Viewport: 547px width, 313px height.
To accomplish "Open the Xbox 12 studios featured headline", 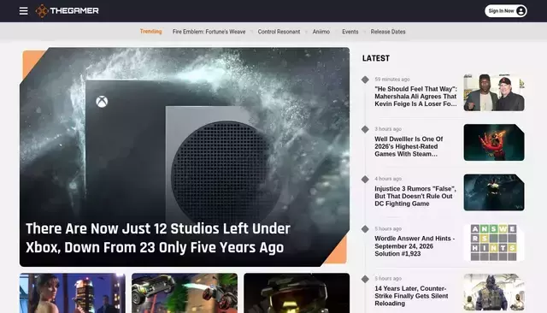I will pyautogui.click(x=157, y=238).
